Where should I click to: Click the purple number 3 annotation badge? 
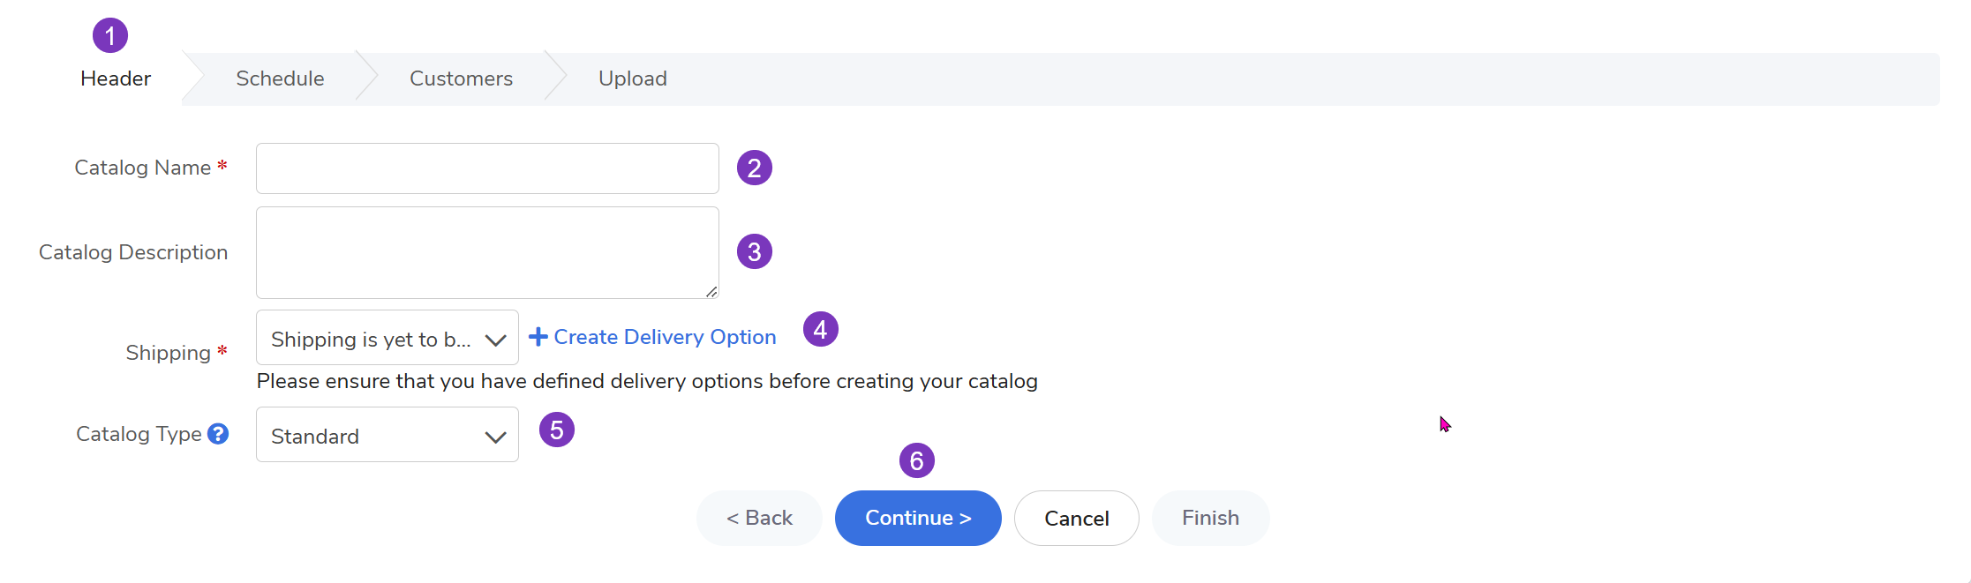click(x=755, y=252)
